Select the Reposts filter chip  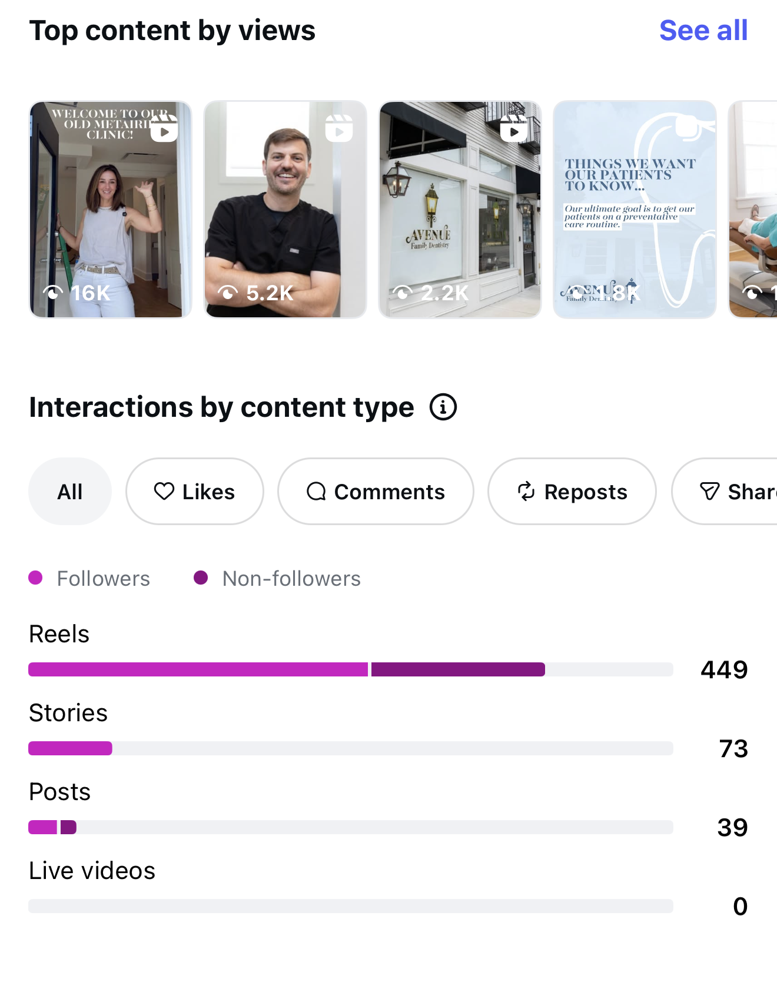(x=572, y=491)
